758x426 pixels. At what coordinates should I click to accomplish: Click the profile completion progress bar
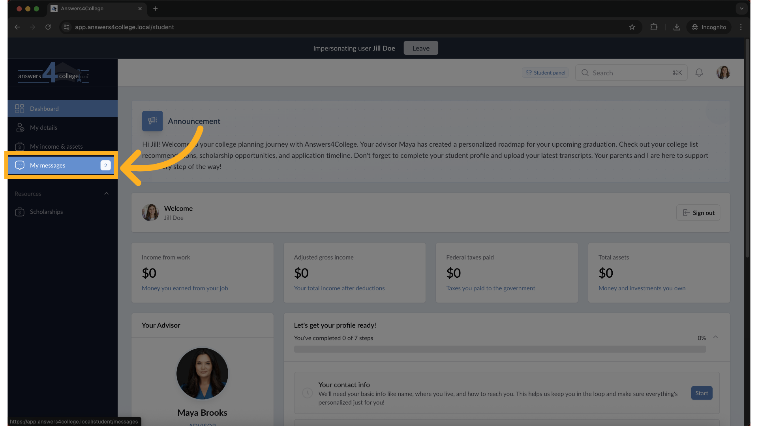click(x=499, y=349)
